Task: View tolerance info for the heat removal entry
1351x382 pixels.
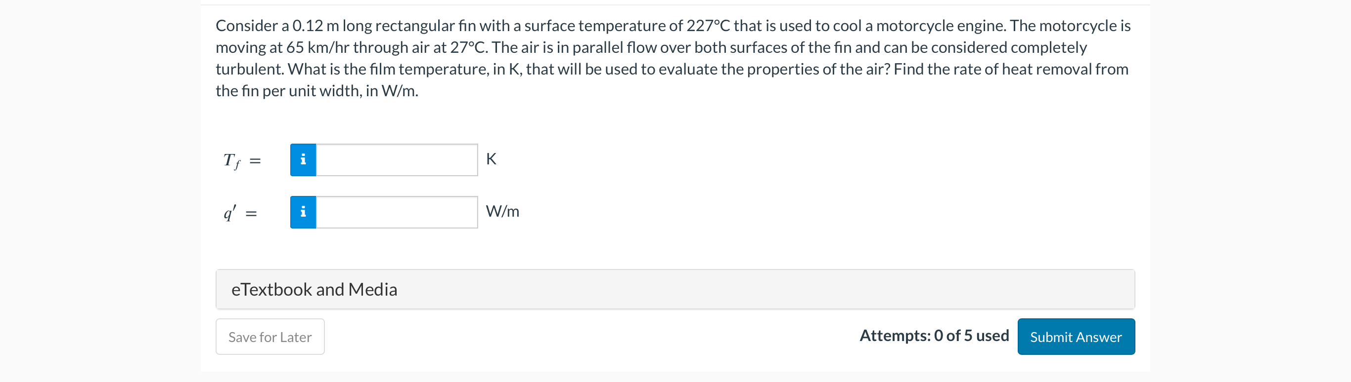Action: (303, 212)
